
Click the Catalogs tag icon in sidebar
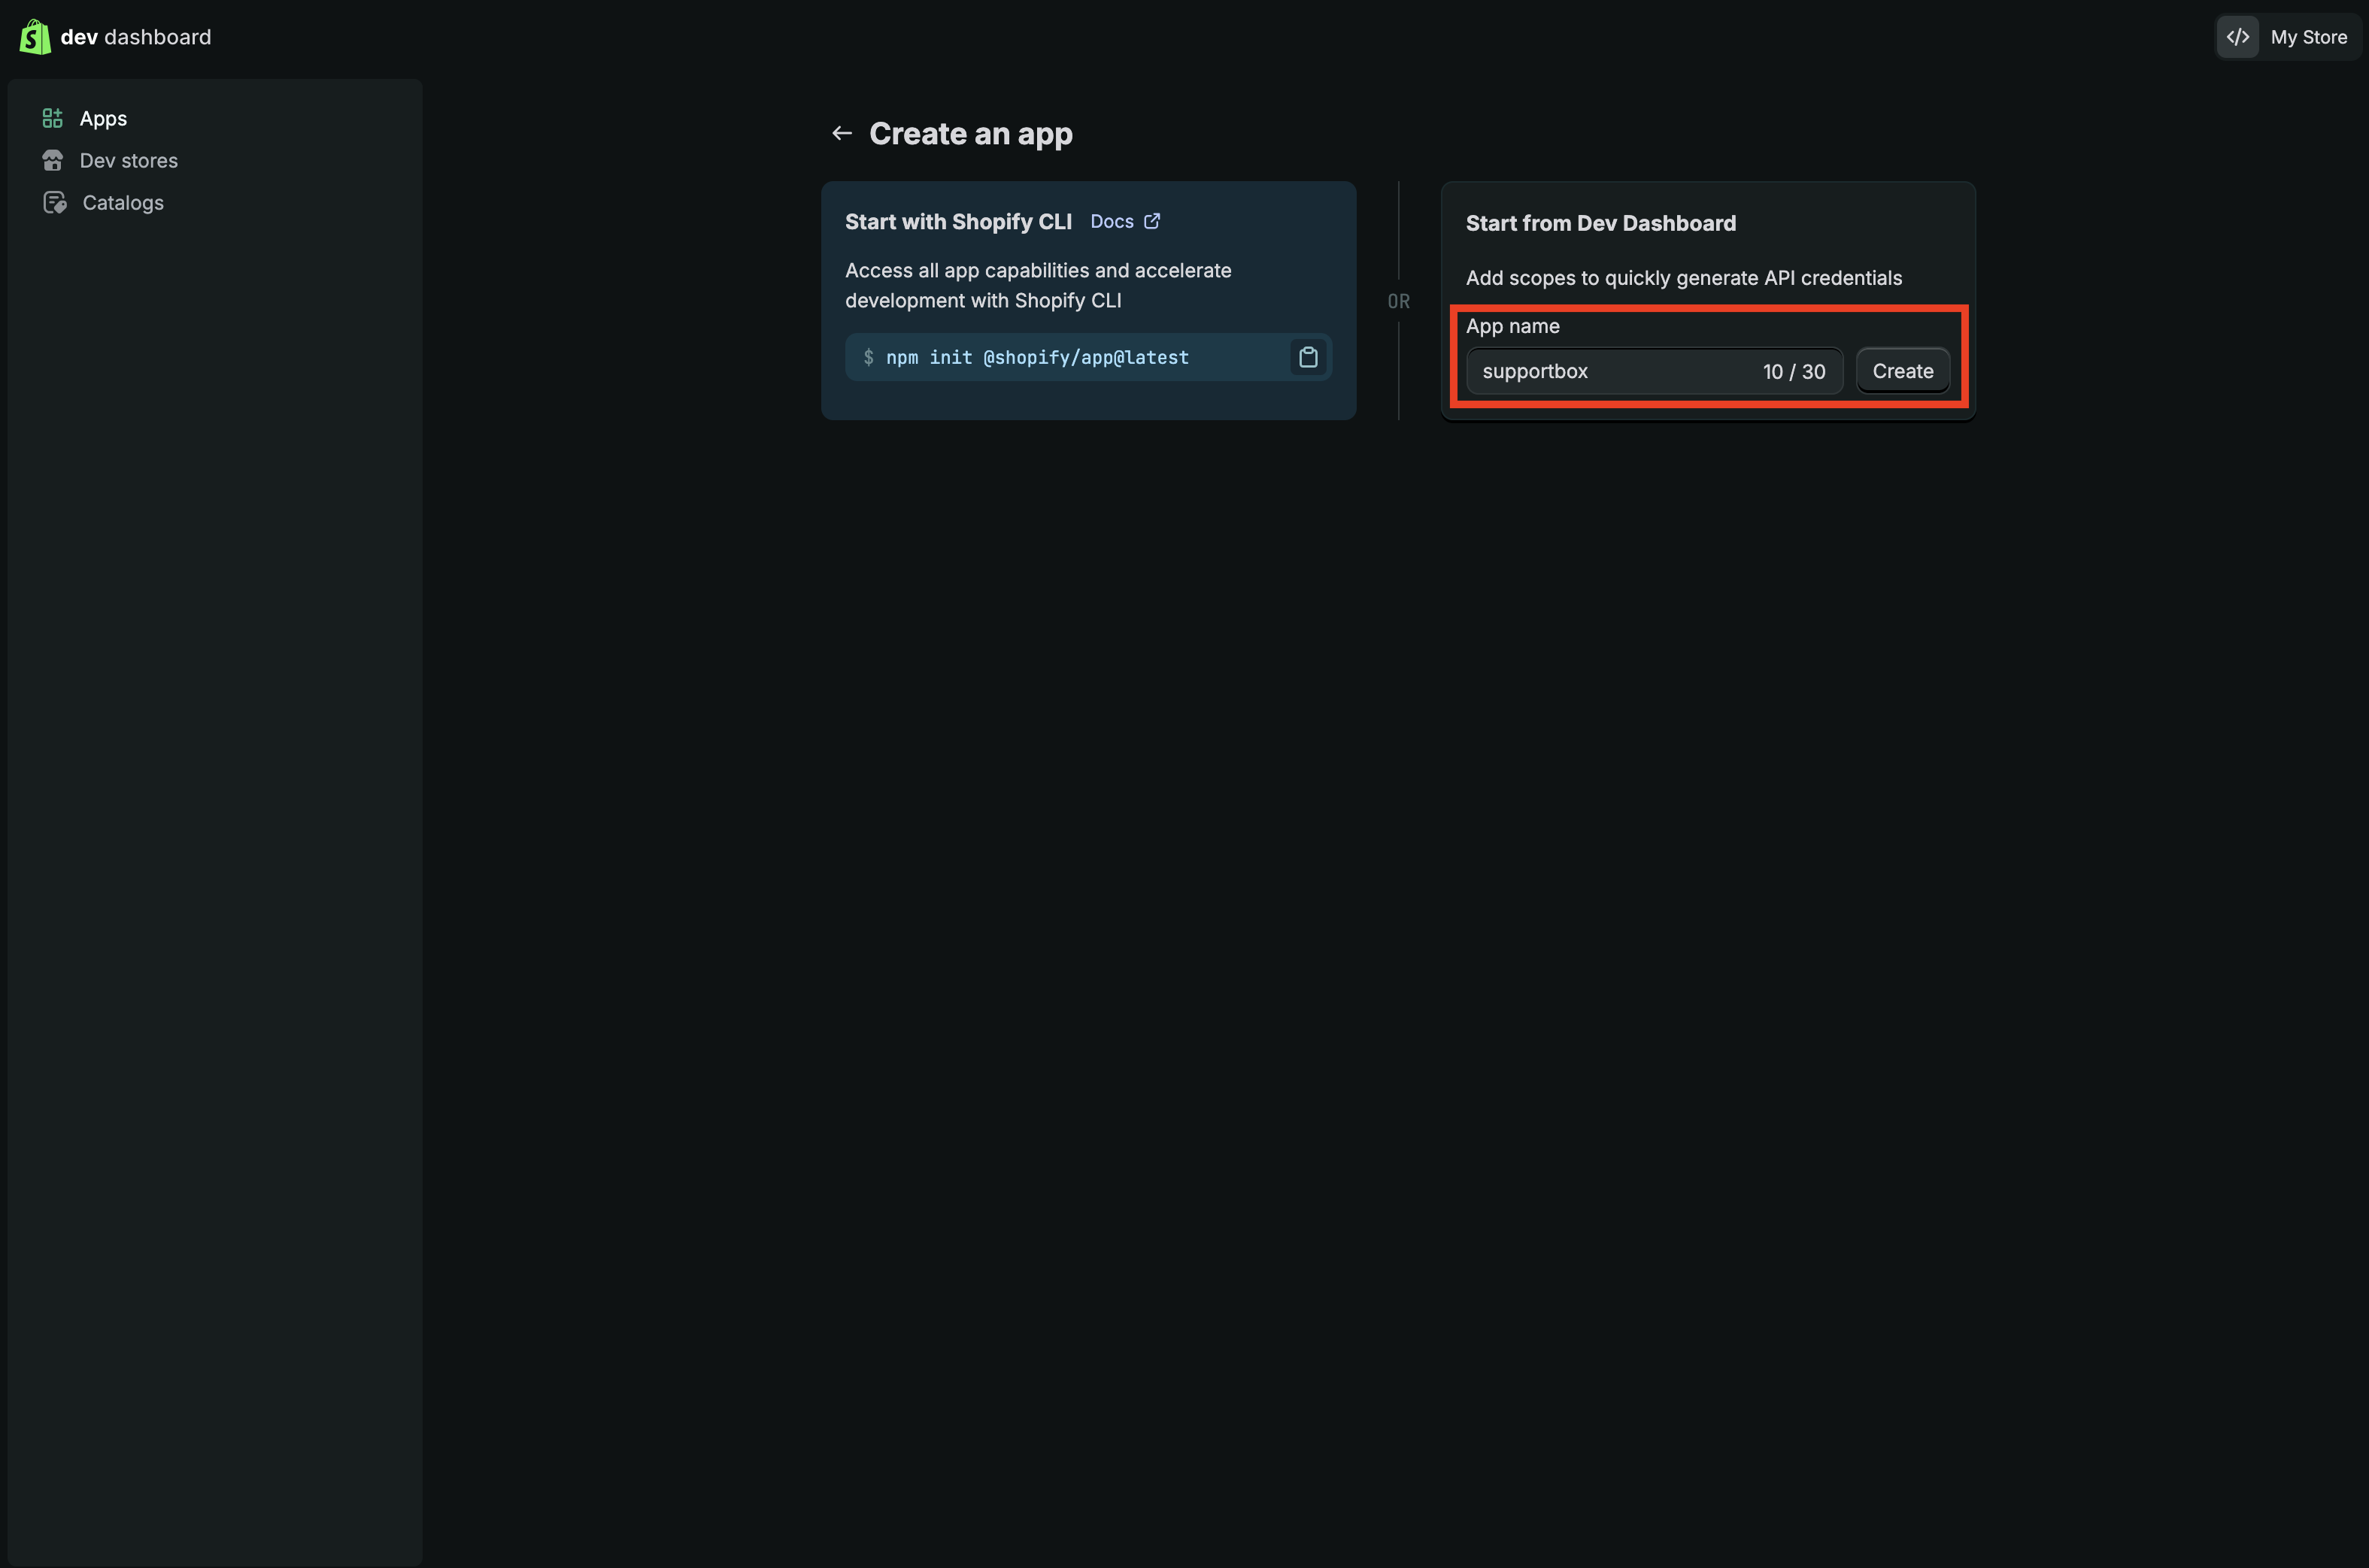tap(55, 202)
